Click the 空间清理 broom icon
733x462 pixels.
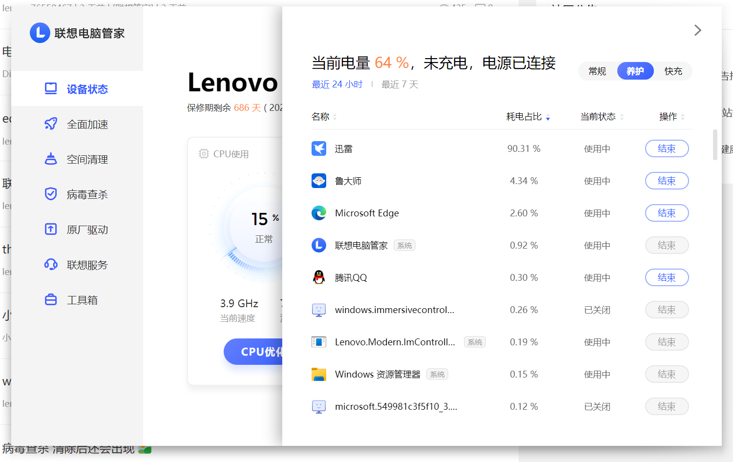pyautogui.click(x=51, y=159)
